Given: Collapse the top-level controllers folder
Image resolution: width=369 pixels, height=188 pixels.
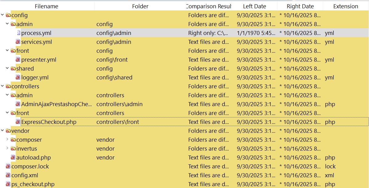Looking at the screenshot, I should pyautogui.click(x=3, y=86).
